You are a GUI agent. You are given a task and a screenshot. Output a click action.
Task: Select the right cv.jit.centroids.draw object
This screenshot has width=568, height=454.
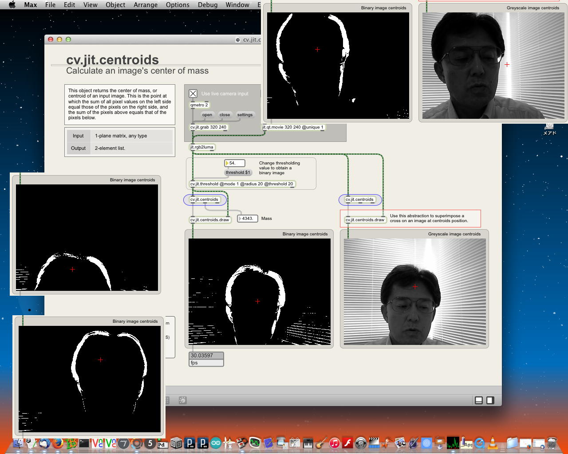point(365,220)
